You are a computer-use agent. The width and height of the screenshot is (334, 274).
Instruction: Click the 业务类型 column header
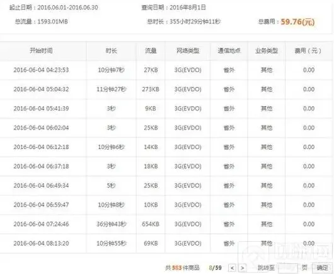pos(267,51)
